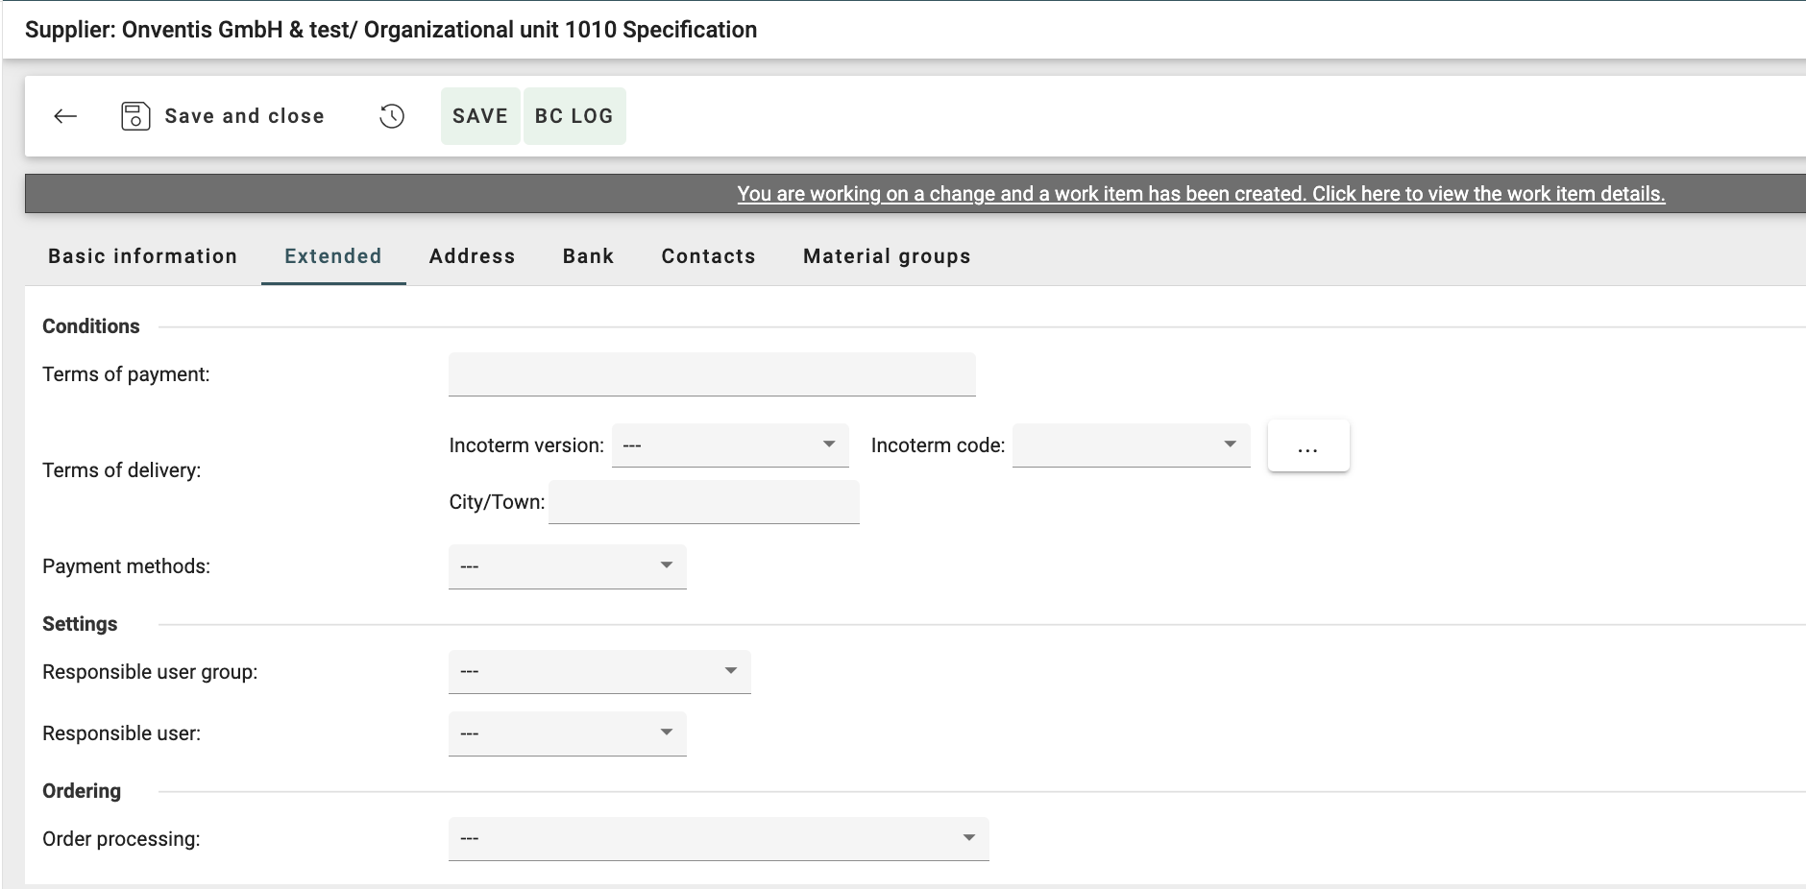The image size is (1806, 889).
Task: Click the Save and close disk icon
Action: pos(135,116)
